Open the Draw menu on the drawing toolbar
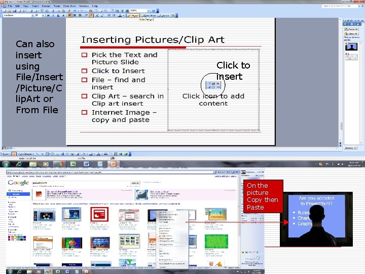This screenshot has width=365, height=274. pos(6,154)
